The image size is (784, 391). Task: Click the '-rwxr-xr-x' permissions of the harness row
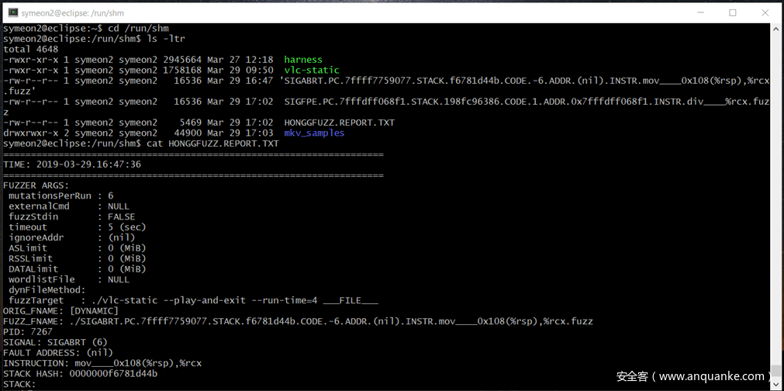tap(30, 60)
